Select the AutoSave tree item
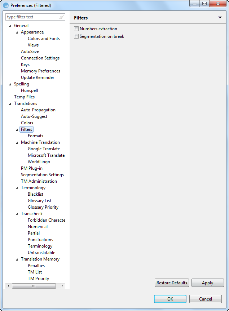The image size is (229, 311). [30, 52]
